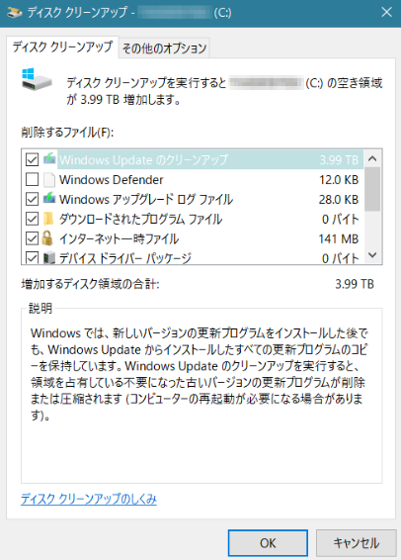Click the 増加するディスク領域の合計 label
The width and height of the screenshot is (401, 560).
point(90,284)
